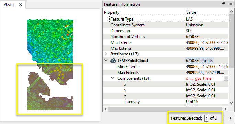235x124 pixels.
Task: Go to next selected feature arrow
Action: tap(231, 118)
